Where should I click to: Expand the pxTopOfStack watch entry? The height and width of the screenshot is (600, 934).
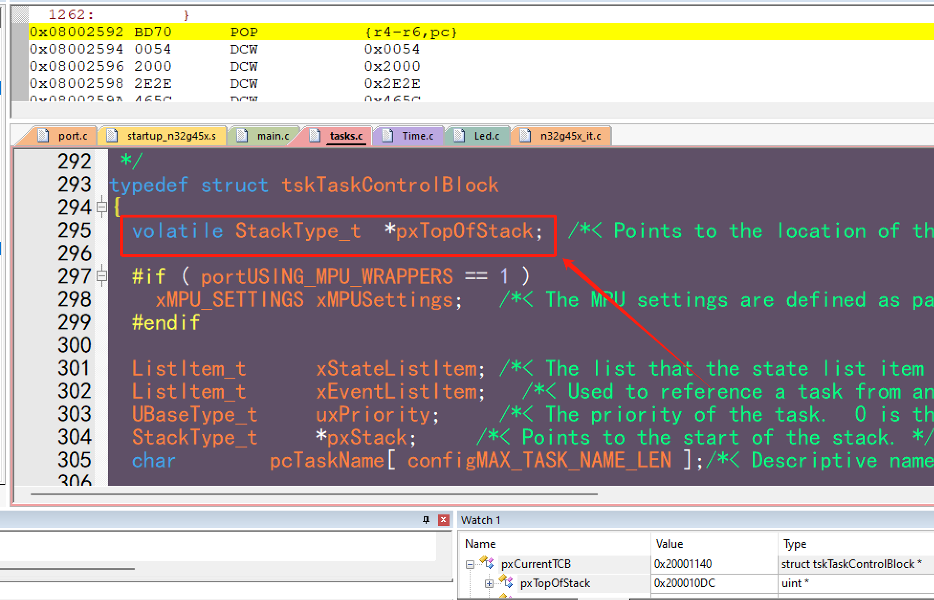489,583
